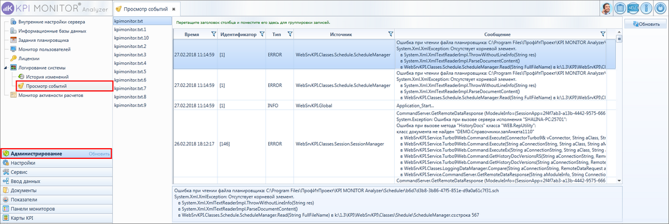Viewport: 669px width, 224px height.
Task: Select Монитор пользователей in the tree
Action: coord(45,49)
